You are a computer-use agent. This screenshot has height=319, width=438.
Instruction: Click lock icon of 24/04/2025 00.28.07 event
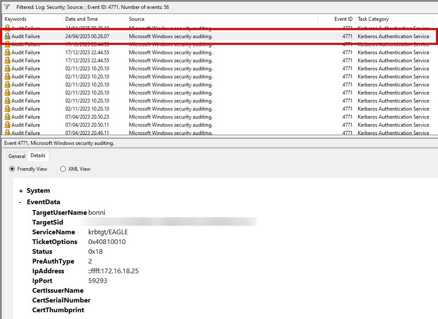point(7,36)
